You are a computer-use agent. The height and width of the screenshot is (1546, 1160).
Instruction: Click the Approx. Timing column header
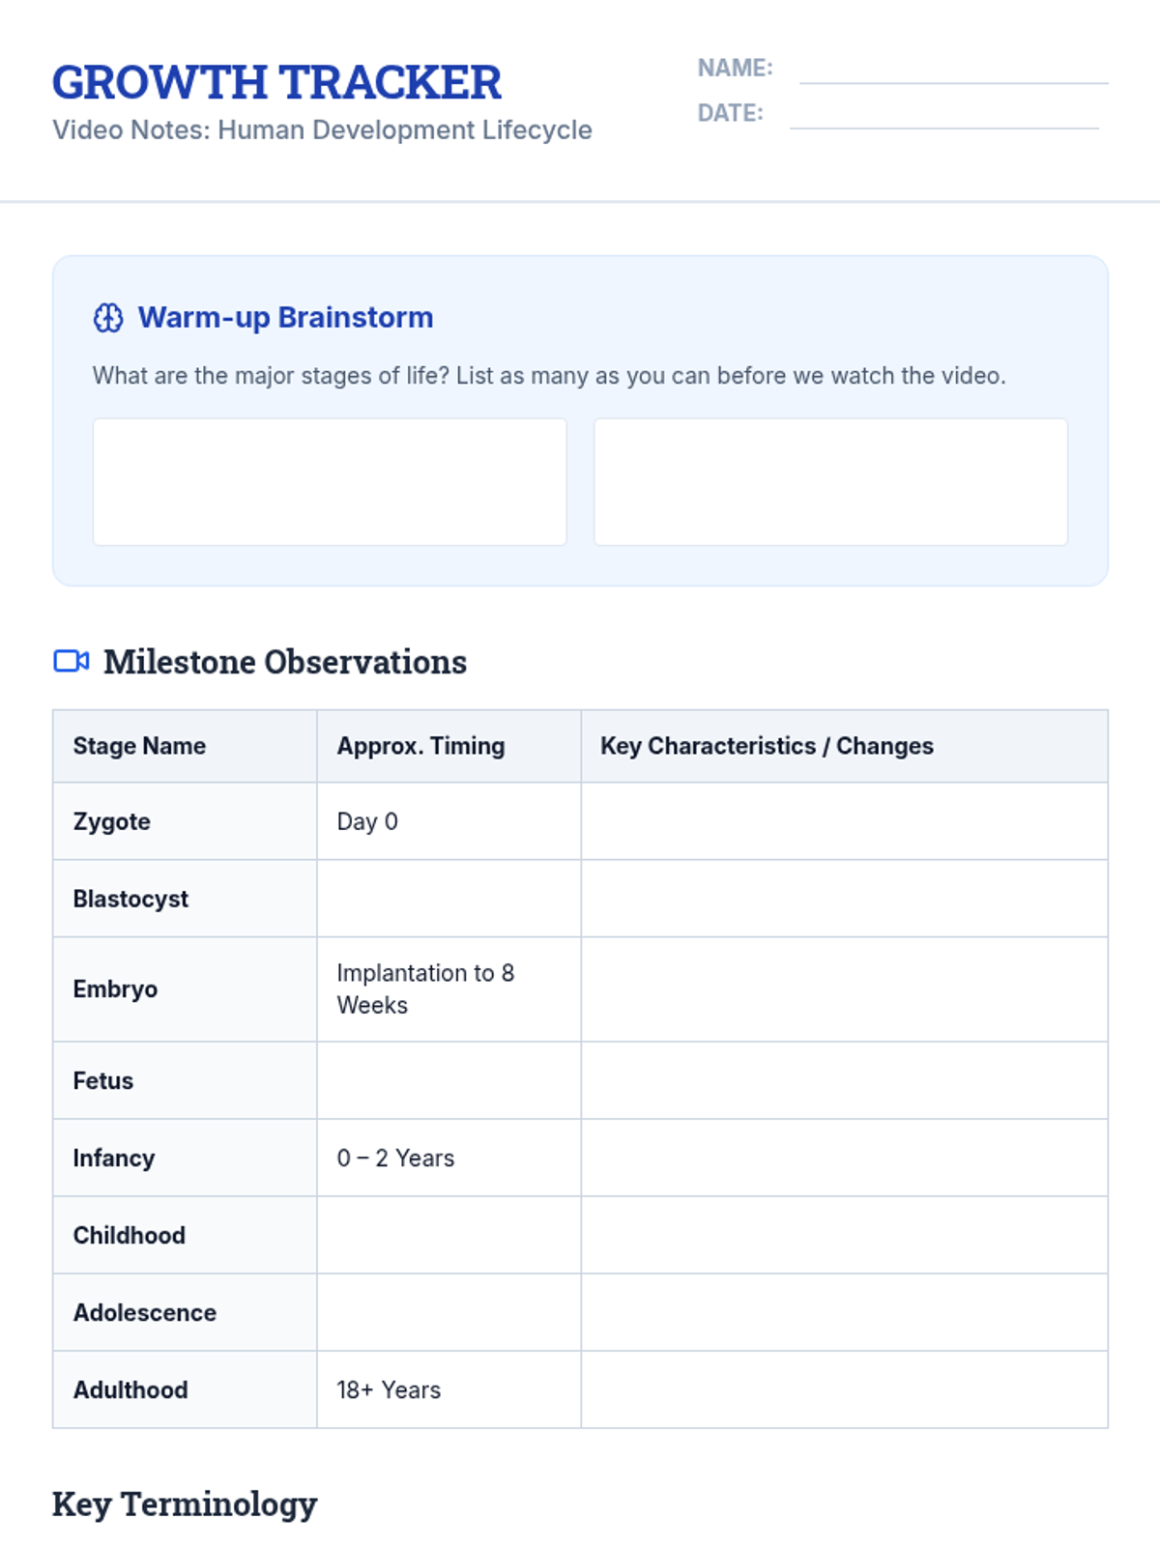pos(420,746)
